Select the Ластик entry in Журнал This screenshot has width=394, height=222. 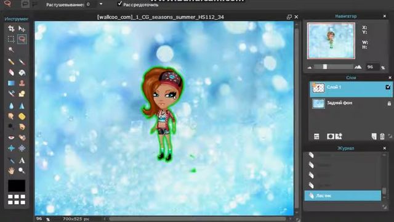(x=343, y=195)
